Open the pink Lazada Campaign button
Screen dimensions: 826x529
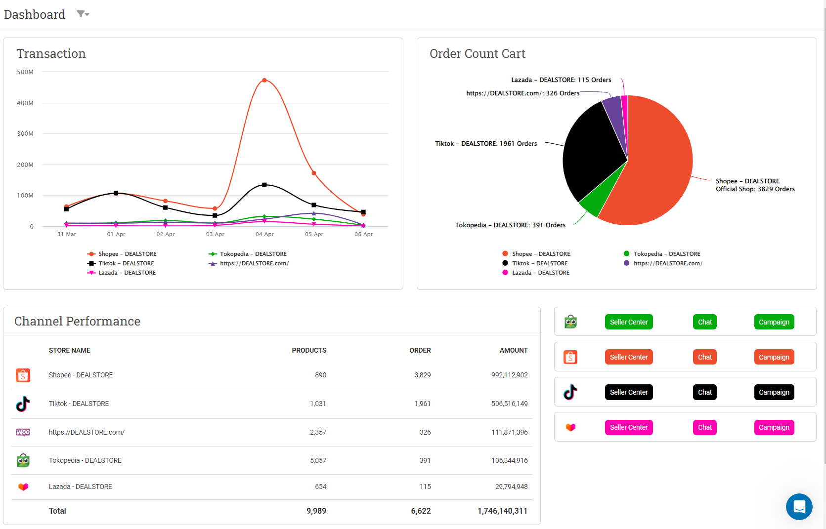click(x=774, y=427)
